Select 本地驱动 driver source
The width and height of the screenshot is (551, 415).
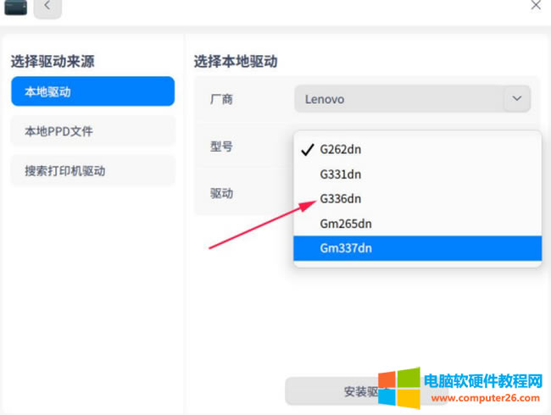92,91
